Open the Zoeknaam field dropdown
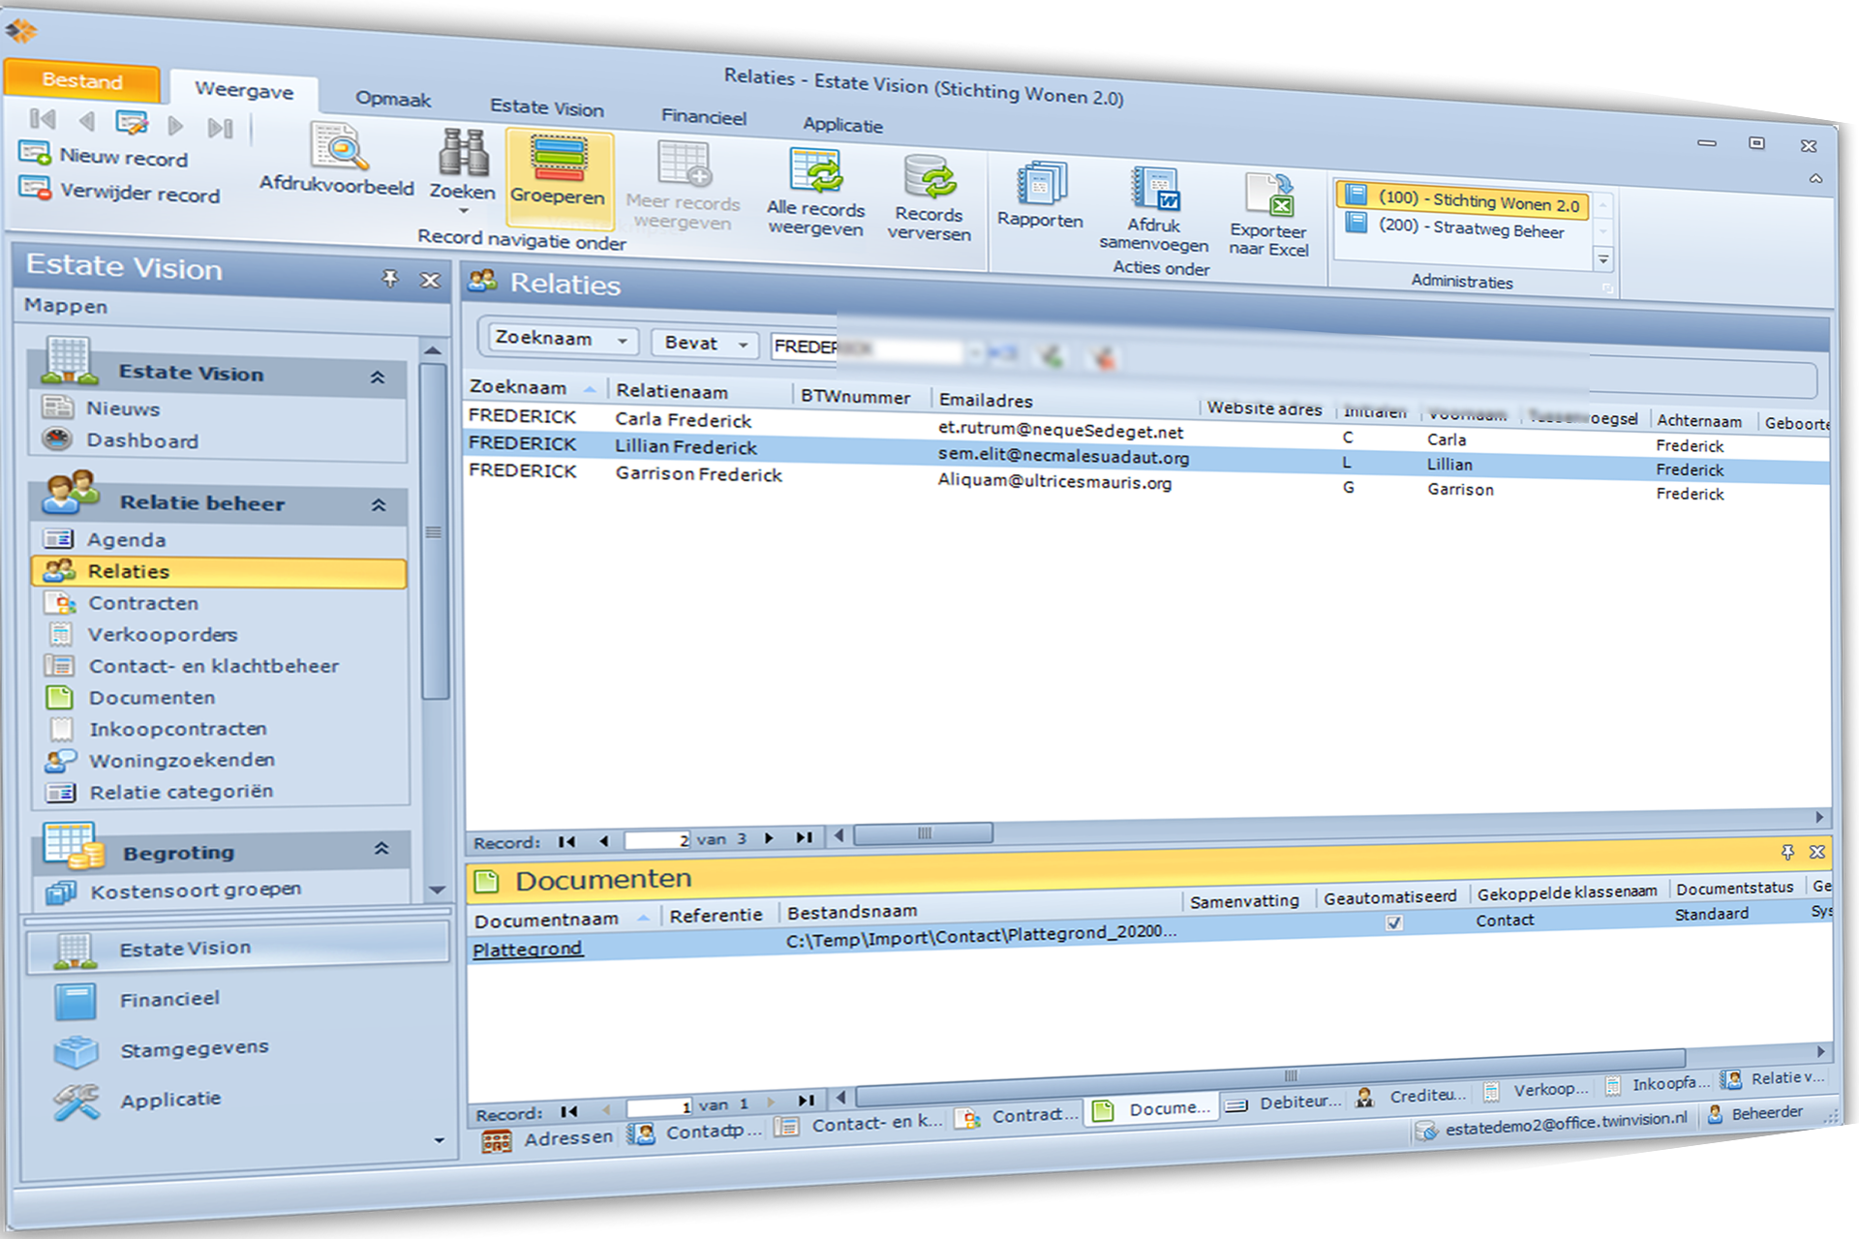The image size is (1859, 1239). tap(623, 341)
